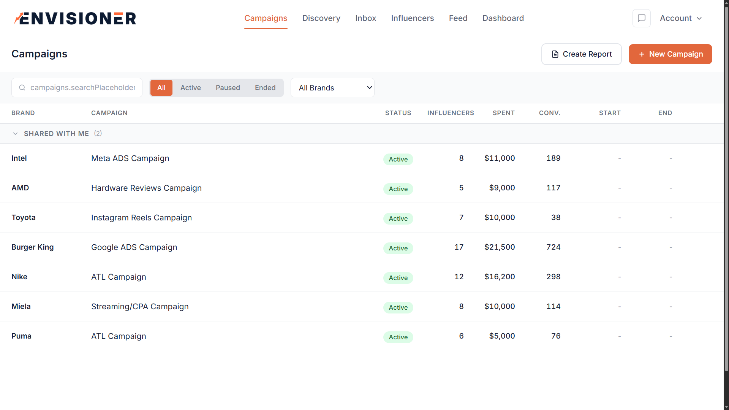Image resolution: width=729 pixels, height=410 pixels.
Task: Navigate to Influencers
Action: 412,18
